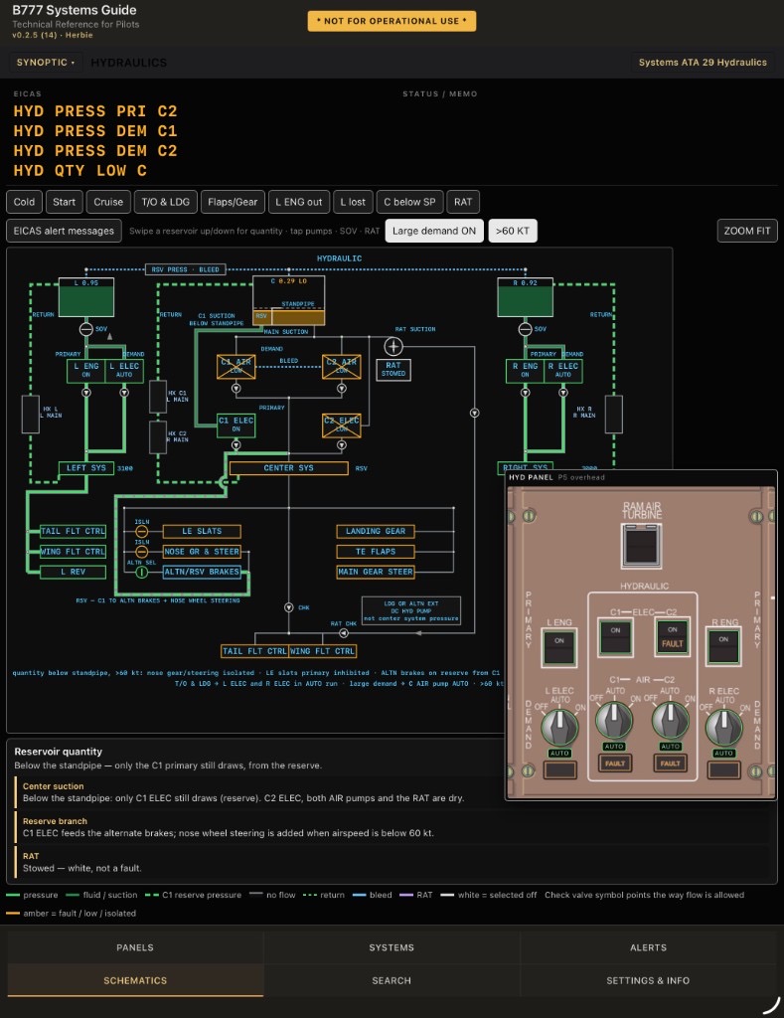Tap the C2 AIR pump symbol
The image size is (784, 1018).
pyautogui.click(x=342, y=366)
